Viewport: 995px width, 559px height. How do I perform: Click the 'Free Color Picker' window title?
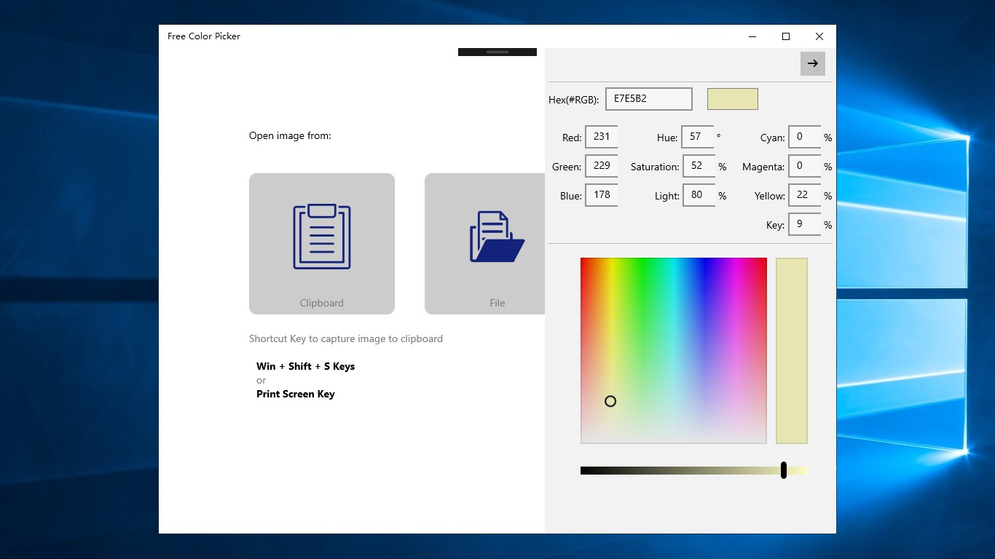pos(204,36)
